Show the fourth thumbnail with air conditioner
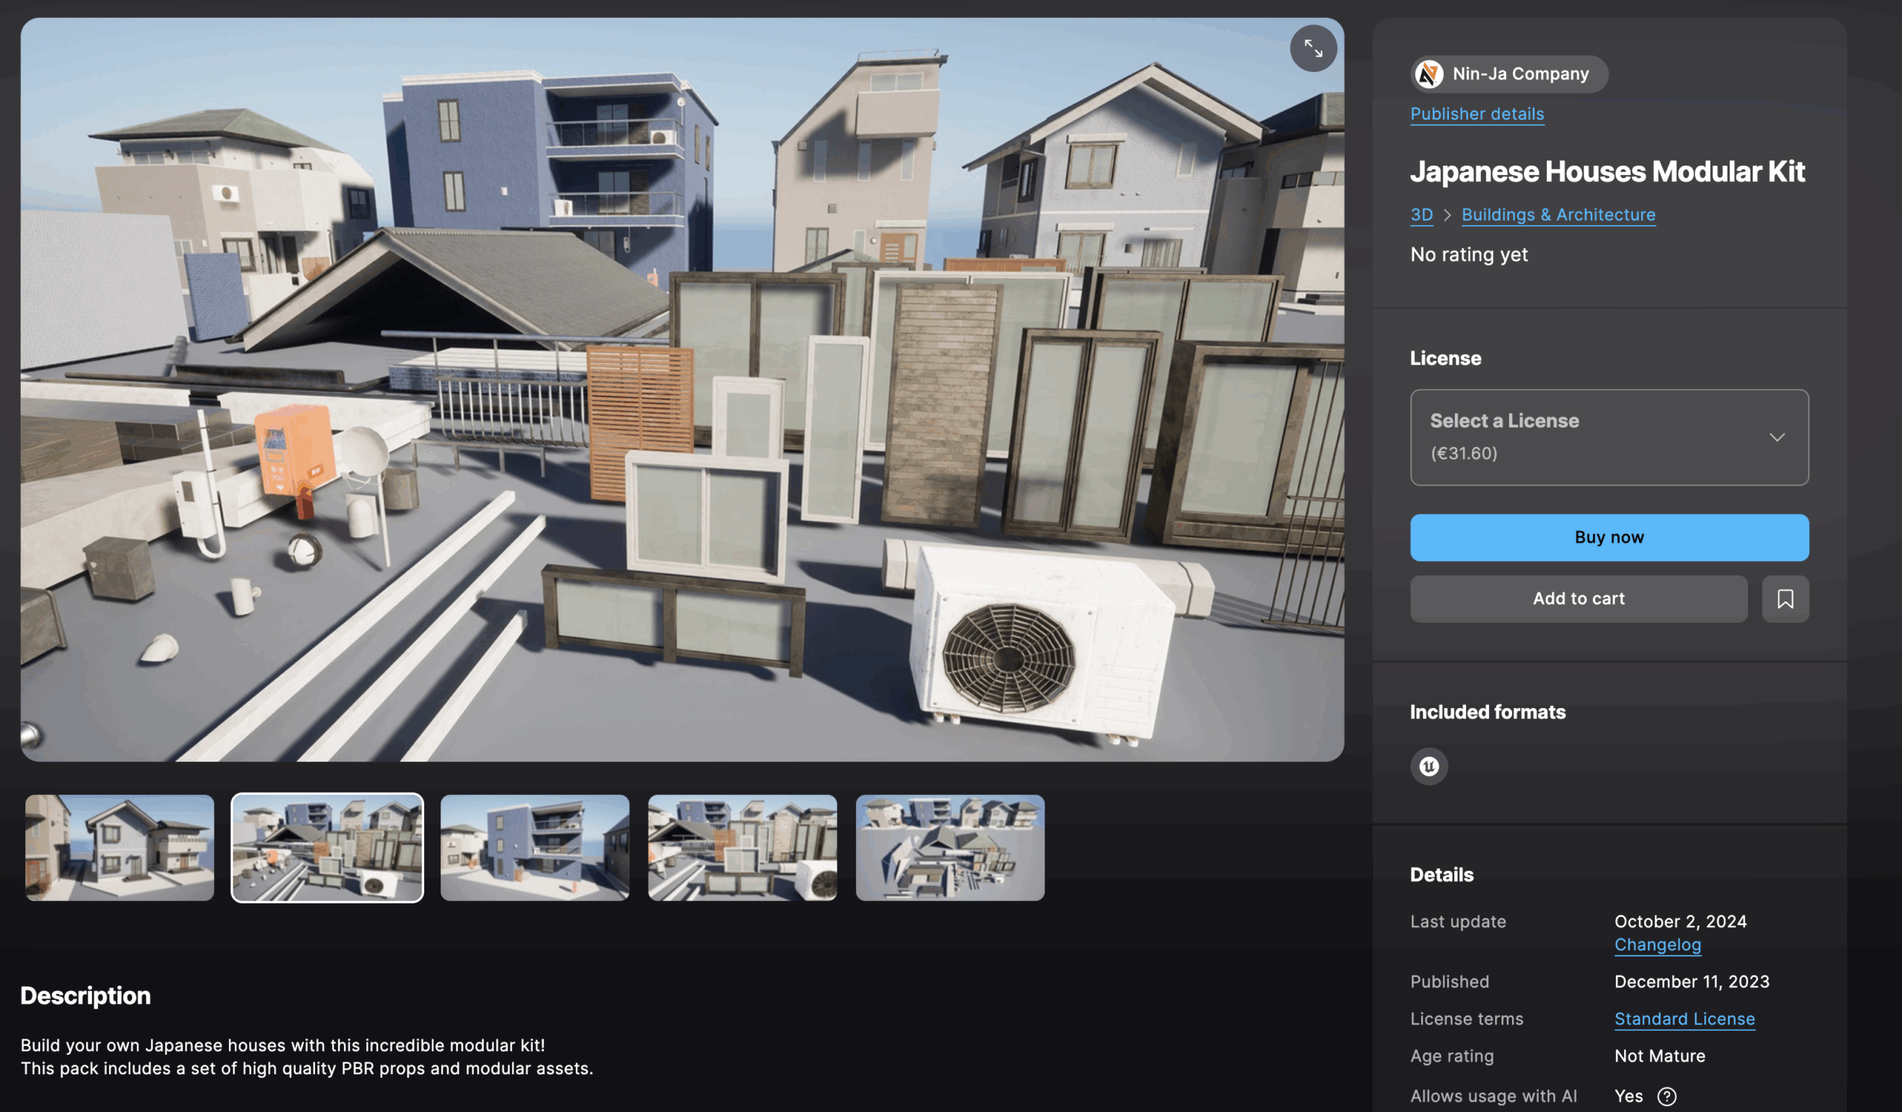This screenshot has height=1112, width=1902. point(742,848)
